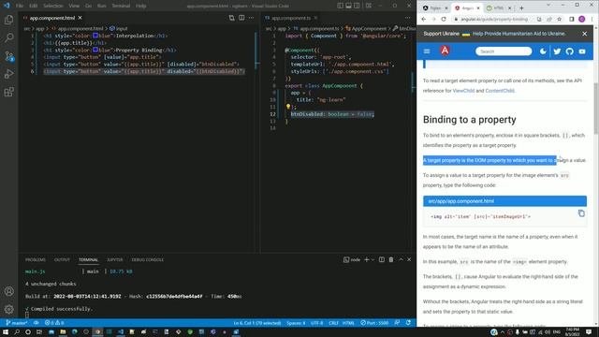599x337 pixels.
Task: Click the master branch status bar item
Action: pyautogui.click(x=17, y=323)
